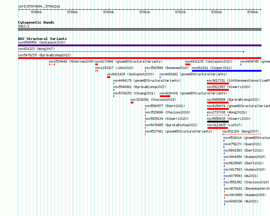Viewport: 270px width, 216px height.
Task: Click nsv5925134 (Almarri2020) label
Action: [167, 119]
